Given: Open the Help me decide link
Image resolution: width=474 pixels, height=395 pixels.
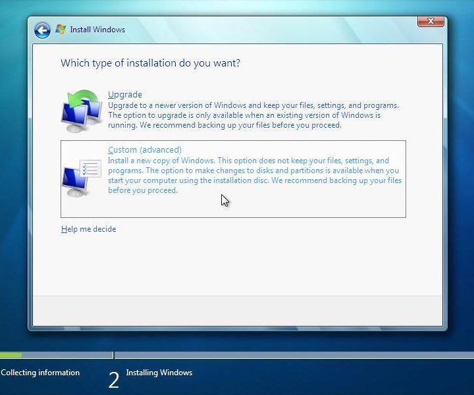Looking at the screenshot, I should coord(89,229).
